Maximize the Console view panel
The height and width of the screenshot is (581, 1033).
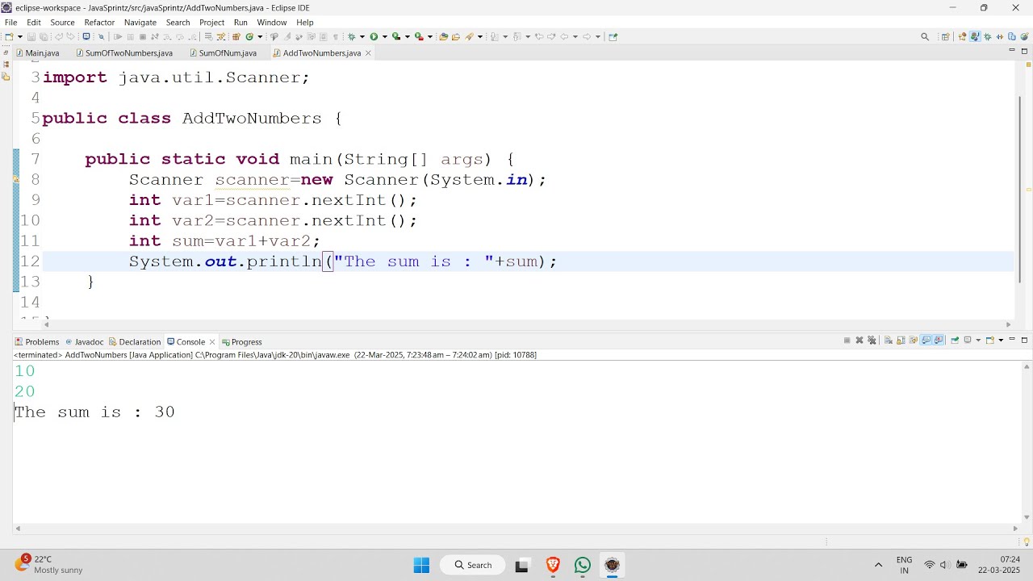coord(1024,341)
